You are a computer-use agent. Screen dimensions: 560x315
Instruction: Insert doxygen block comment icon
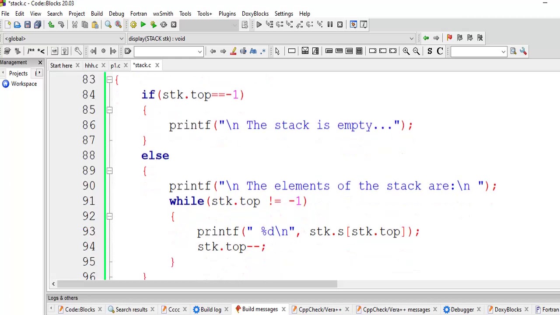(31, 51)
